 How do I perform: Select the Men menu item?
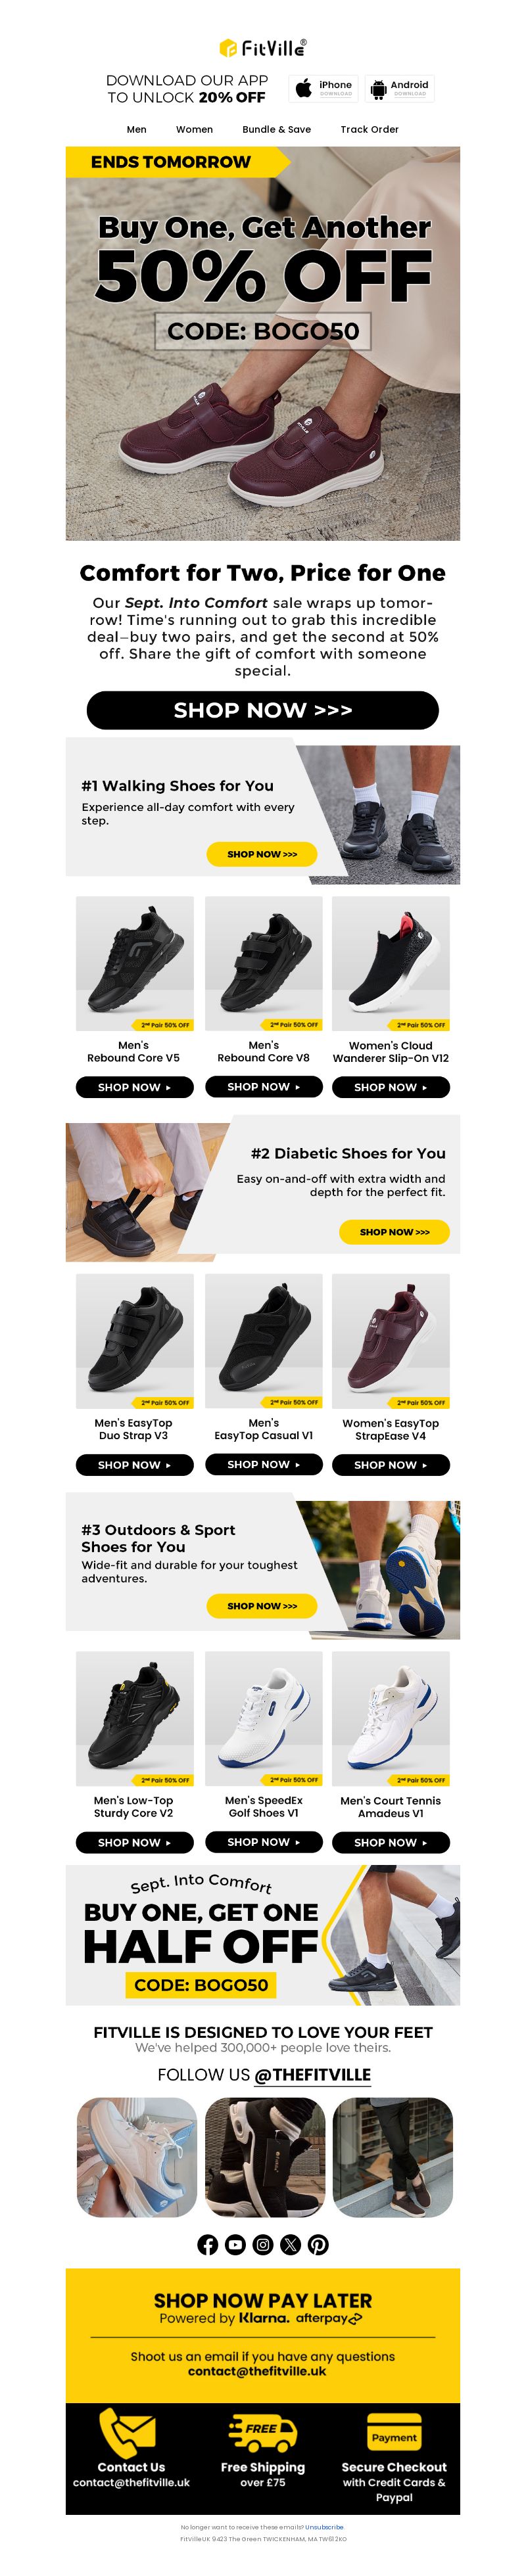click(x=137, y=129)
